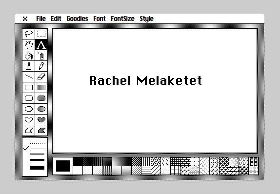Choose the brick wall pattern swatch
280x194 pixels.
pos(185,161)
